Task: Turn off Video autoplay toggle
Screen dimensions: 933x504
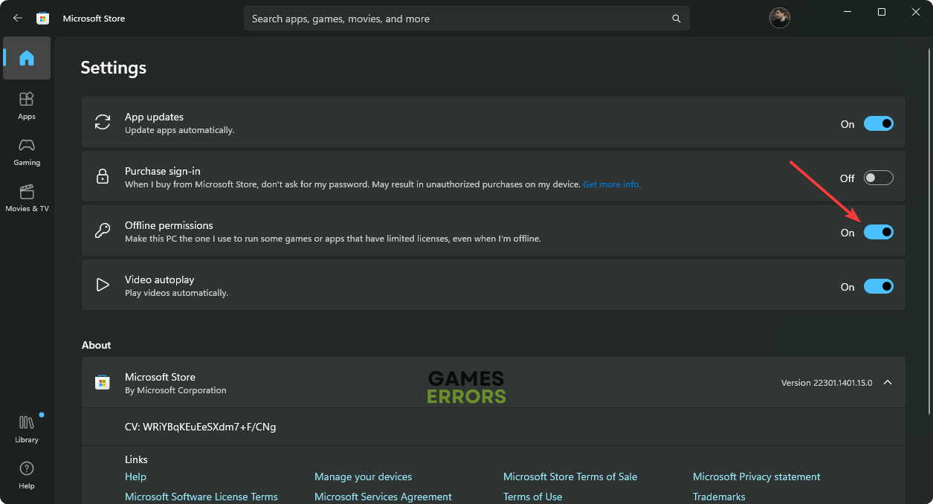Action: (x=878, y=286)
